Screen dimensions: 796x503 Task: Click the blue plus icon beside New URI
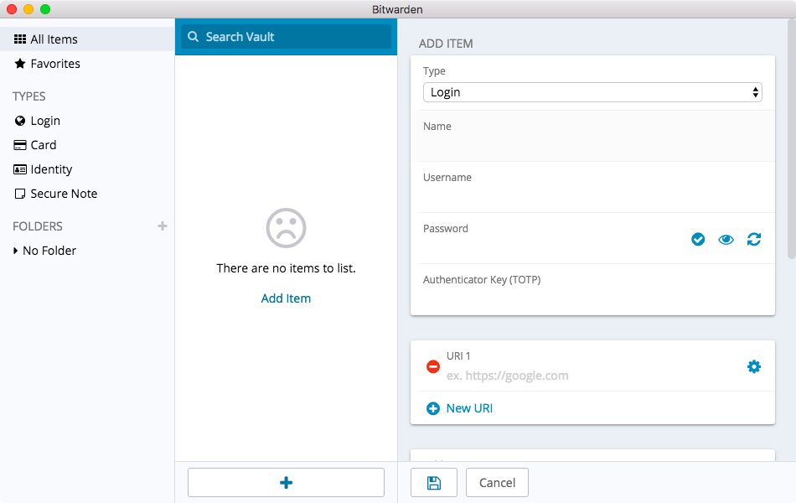pos(433,408)
